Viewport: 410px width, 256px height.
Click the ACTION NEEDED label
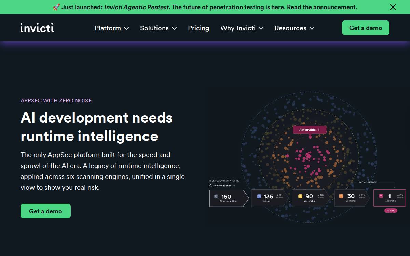368,182
